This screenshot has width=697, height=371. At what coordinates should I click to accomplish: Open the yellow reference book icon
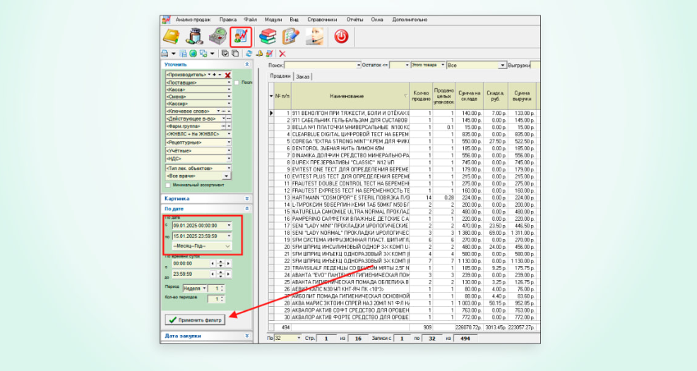pos(172,37)
